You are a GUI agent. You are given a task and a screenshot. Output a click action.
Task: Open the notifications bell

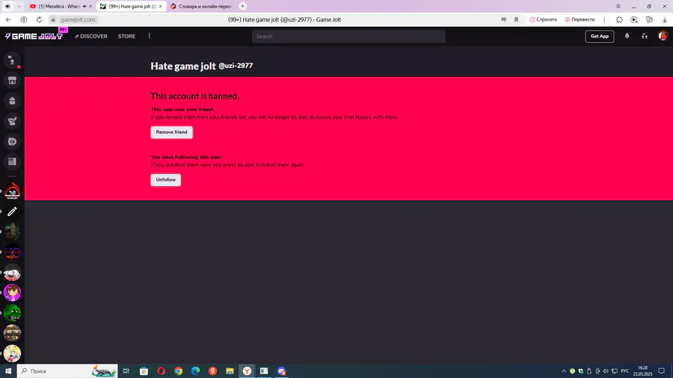[x=627, y=37]
